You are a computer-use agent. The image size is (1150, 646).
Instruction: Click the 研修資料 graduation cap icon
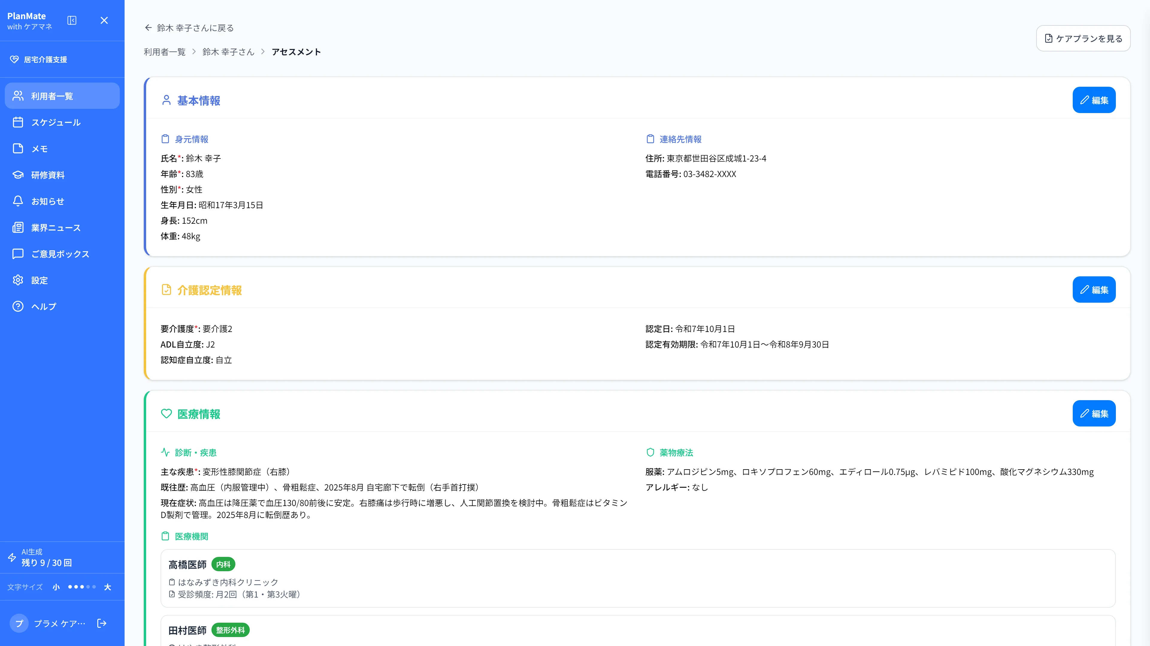[x=18, y=175]
